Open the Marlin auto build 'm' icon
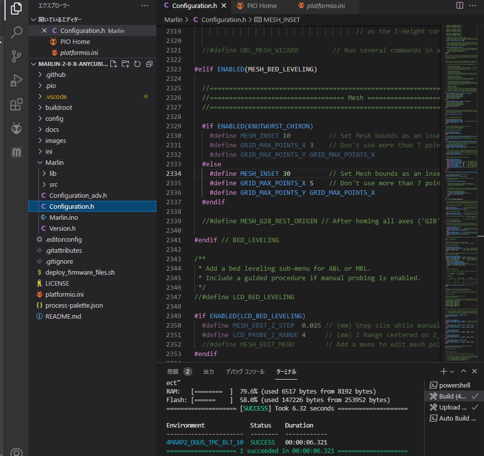The height and width of the screenshot is (456, 484). click(x=16, y=152)
